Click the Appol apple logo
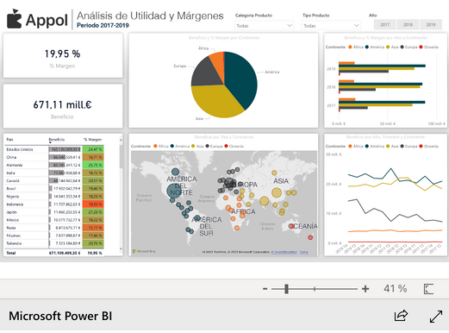This screenshot has height=333, width=449. click(x=14, y=19)
